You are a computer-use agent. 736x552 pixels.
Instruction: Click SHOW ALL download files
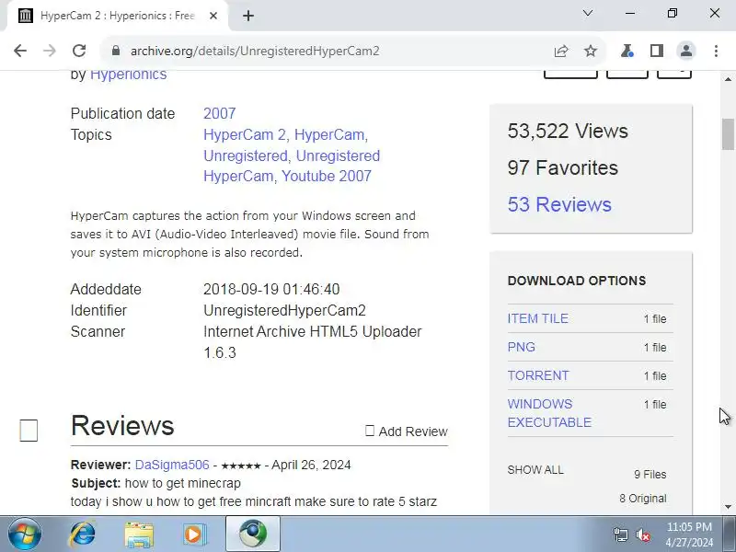[x=535, y=470]
